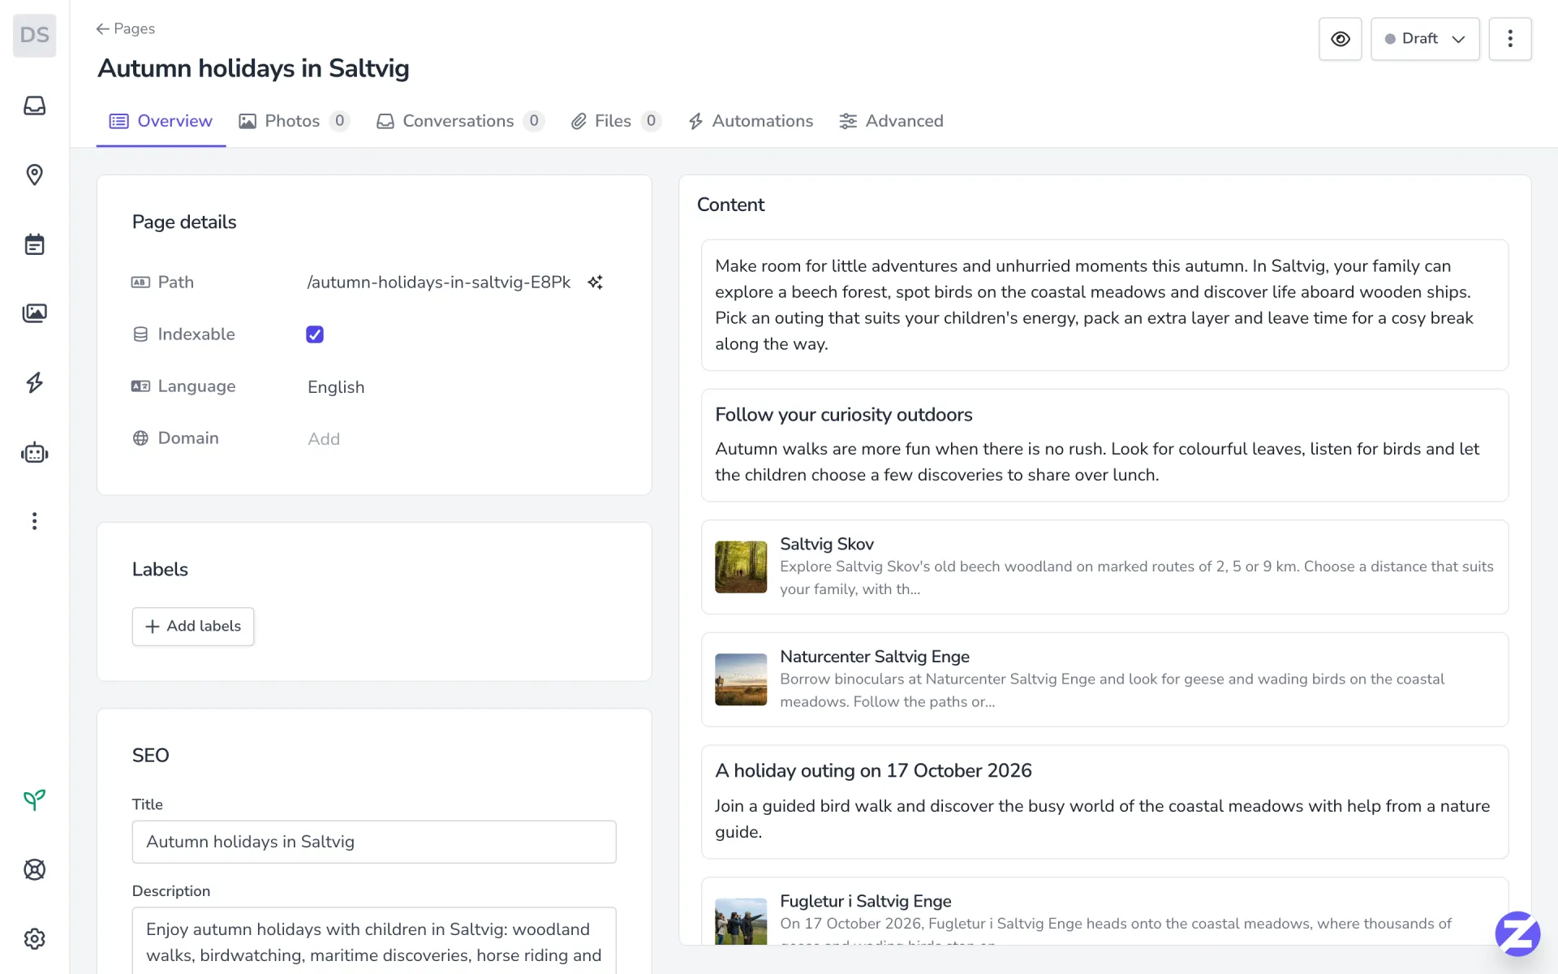Open the page options three-dot menu
This screenshot has height=974, width=1558.
coord(1510,39)
